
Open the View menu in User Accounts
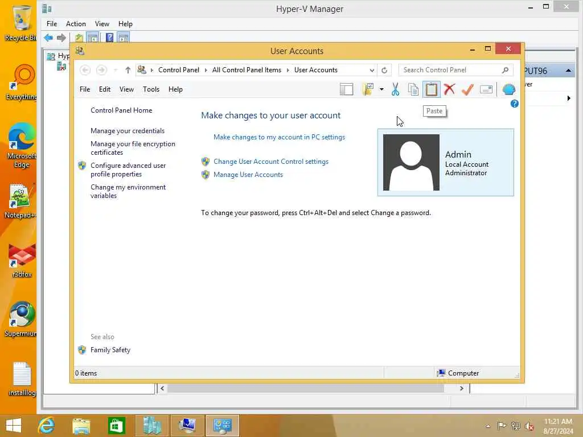(x=126, y=89)
